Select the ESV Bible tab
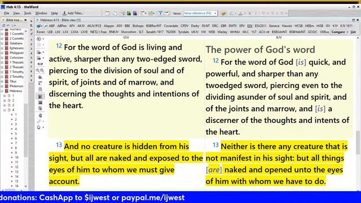The height and width of the screenshot is (203, 361). (x=250, y=26)
